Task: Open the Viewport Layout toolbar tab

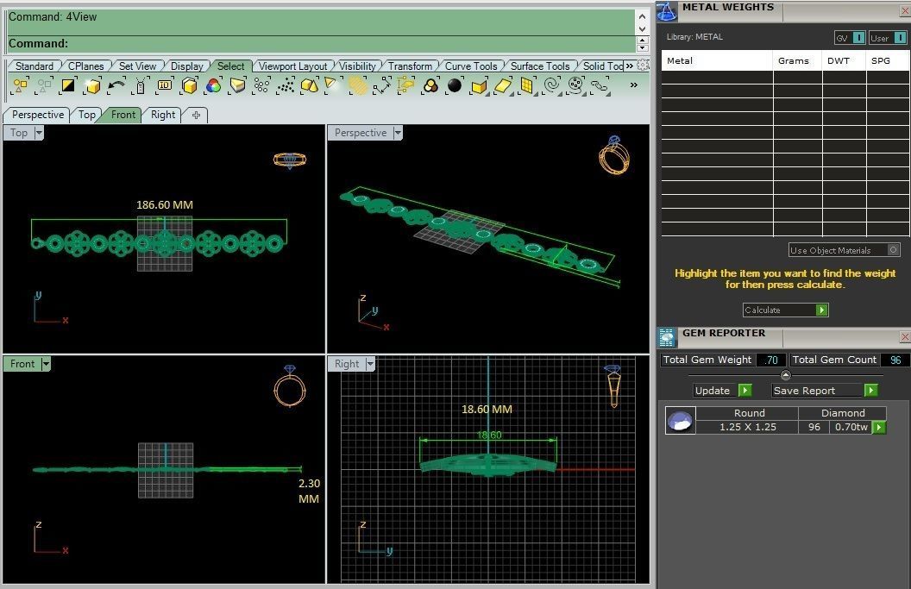Action: [292, 66]
